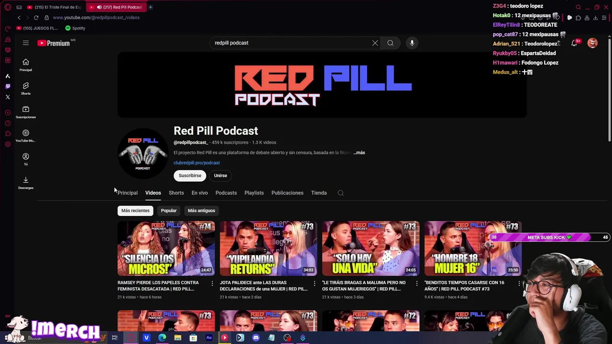Click the Unirse button
The width and height of the screenshot is (612, 344).
220,175
